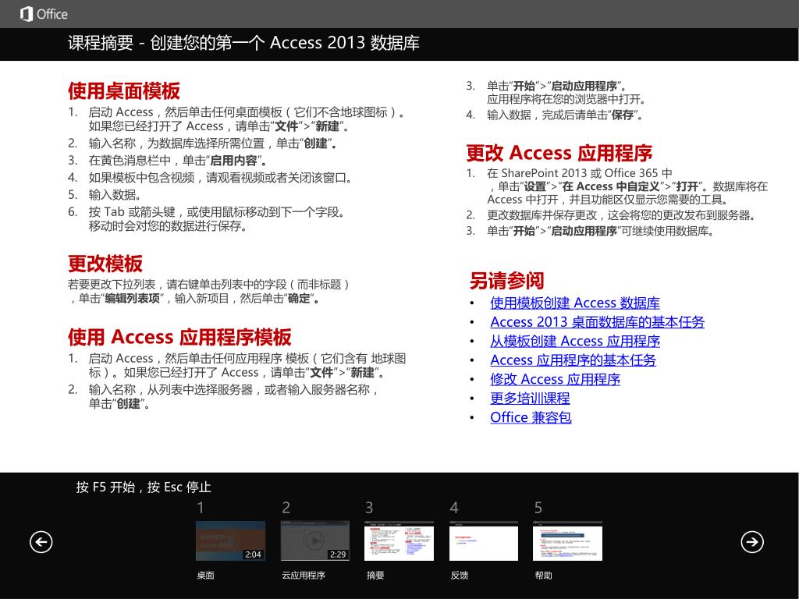
Task: Click the step 在黄色消息栏中，单击"启用内容"
Action: (178, 161)
